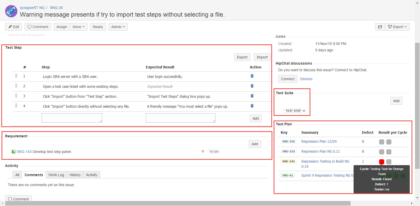
Task: Click the SNG-61 key badge
Action: (x=288, y=175)
